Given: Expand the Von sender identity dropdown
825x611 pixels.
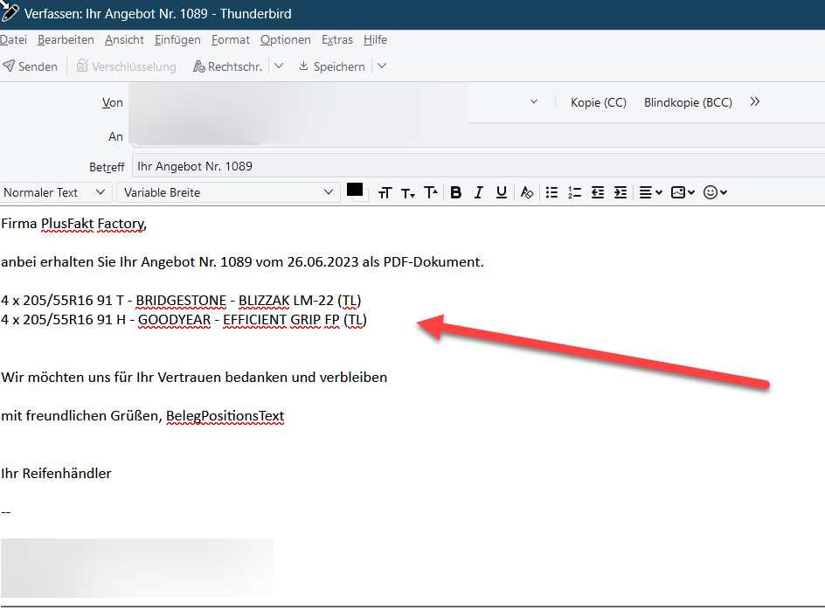Looking at the screenshot, I should (533, 101).
